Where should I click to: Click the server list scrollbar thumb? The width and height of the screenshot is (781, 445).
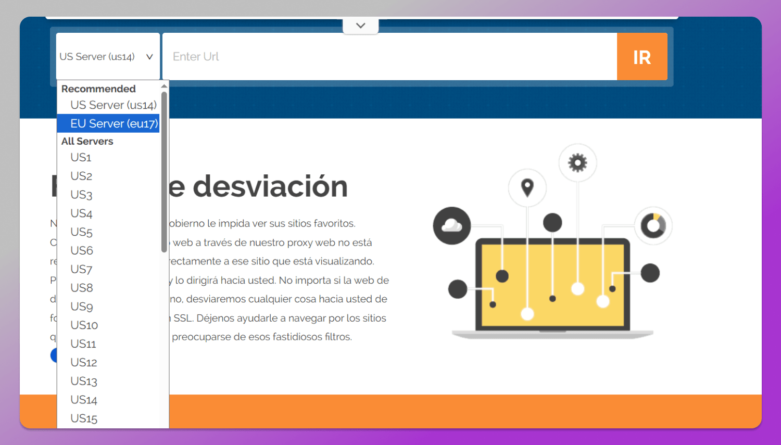pyautogui.click(x=164, y=172)
